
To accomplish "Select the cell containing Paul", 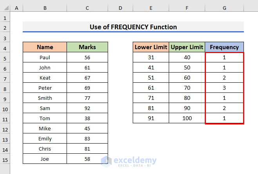I will click(45, 57).
